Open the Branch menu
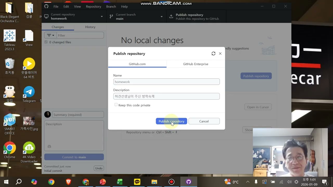This screenshot has width=333, height=187. [x=111, y=6]
